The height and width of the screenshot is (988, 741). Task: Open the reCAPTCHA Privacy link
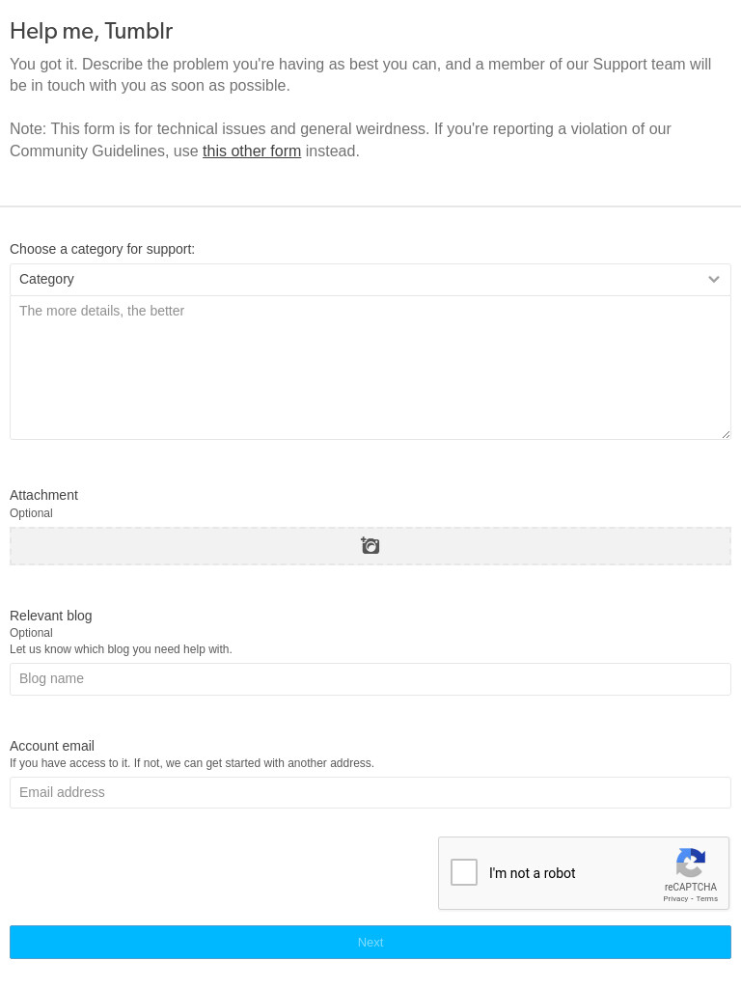(675, 899)
